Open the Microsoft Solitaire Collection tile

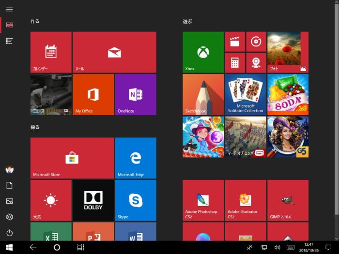246,94
